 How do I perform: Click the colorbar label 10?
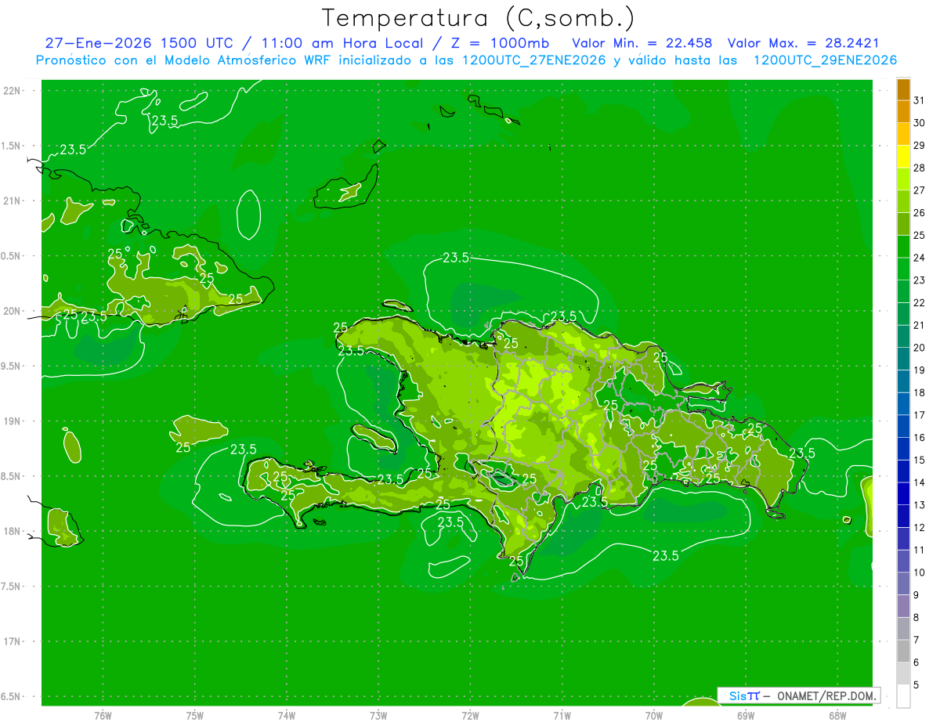coord(920,572)
